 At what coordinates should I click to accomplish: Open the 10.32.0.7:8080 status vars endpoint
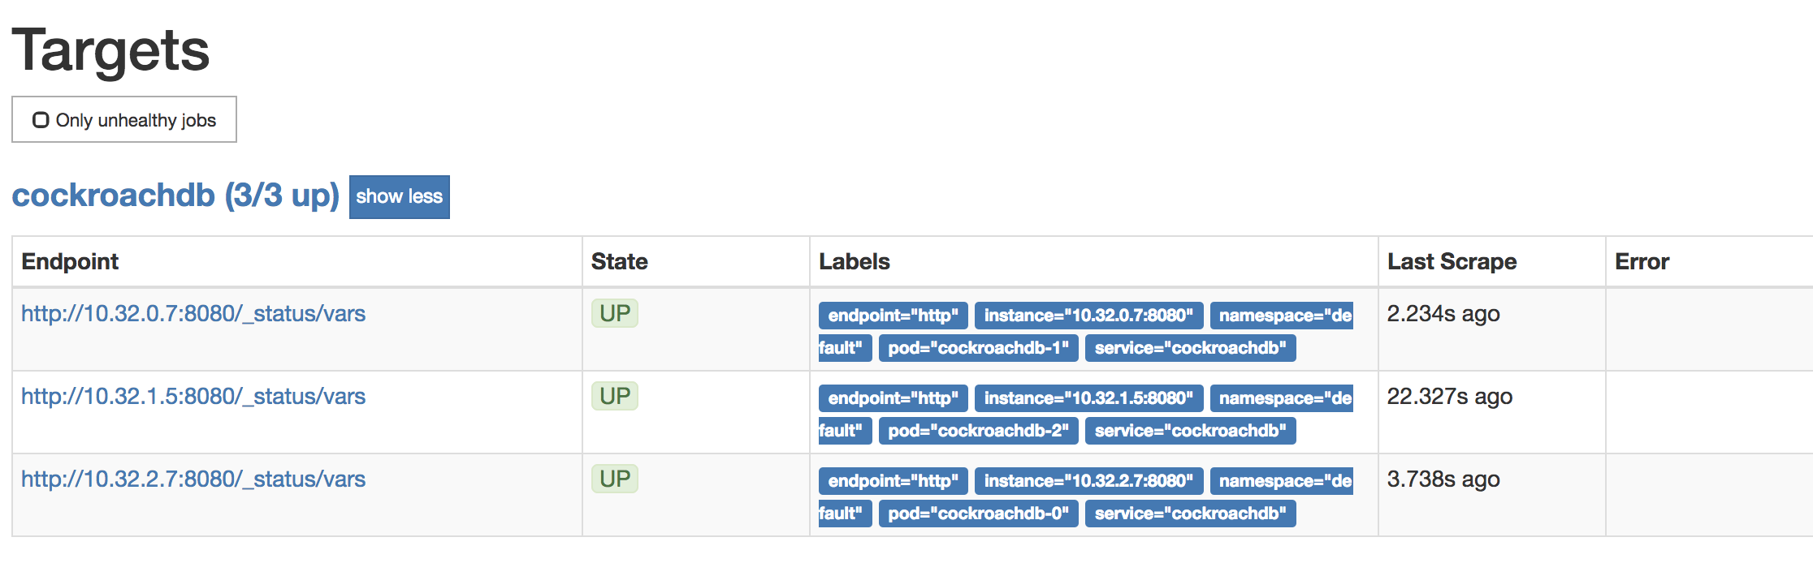193,314
